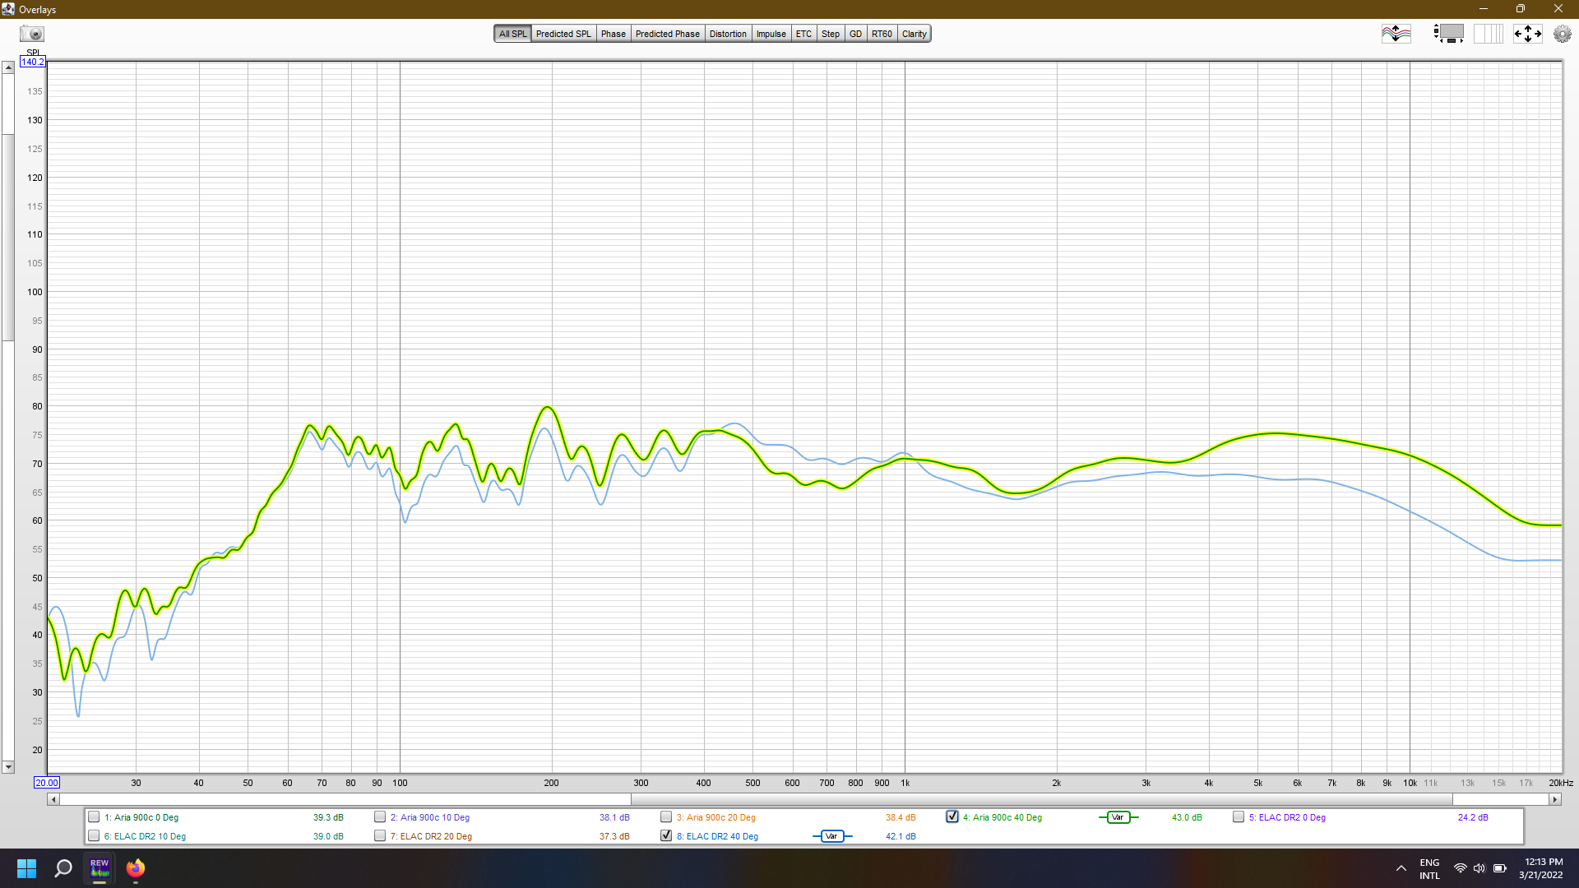Switch to the Predicted Phase tab

pos(667,34)
